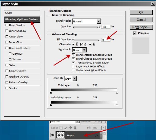Screen dimensions: 156x140
Task: Click the OK button
Action: 141,12
